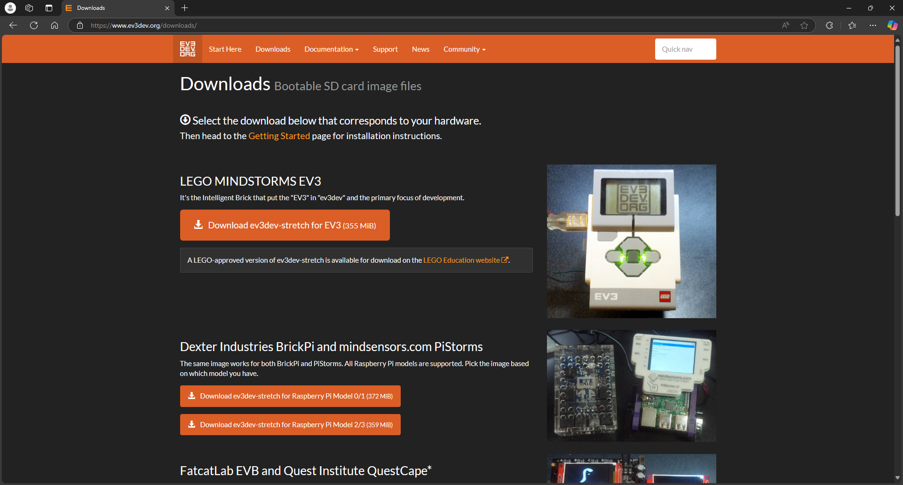The height and width of the screenshot is (485, 903).
Task: Open Settings and more menu
Action: tap(873, 25)
